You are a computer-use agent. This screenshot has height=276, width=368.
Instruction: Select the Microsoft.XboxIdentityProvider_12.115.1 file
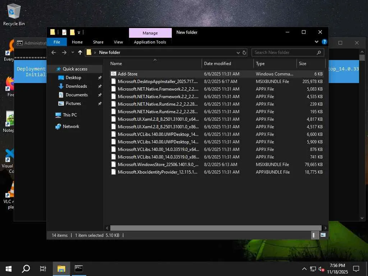pyautogui.click(x=216, y=172)
